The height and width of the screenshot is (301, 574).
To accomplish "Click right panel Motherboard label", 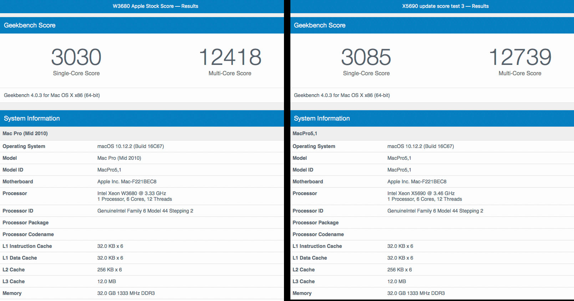I will (x=308, y=182).
